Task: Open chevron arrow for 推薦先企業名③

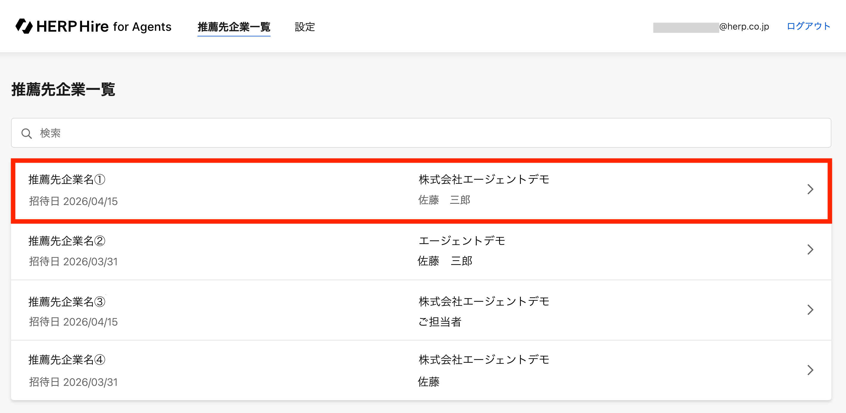Action: [810, 310]
